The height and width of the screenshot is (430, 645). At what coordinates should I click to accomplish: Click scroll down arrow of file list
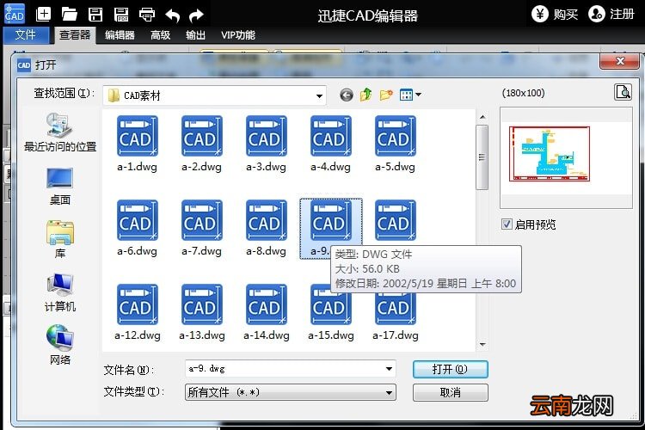coord(482,344)
